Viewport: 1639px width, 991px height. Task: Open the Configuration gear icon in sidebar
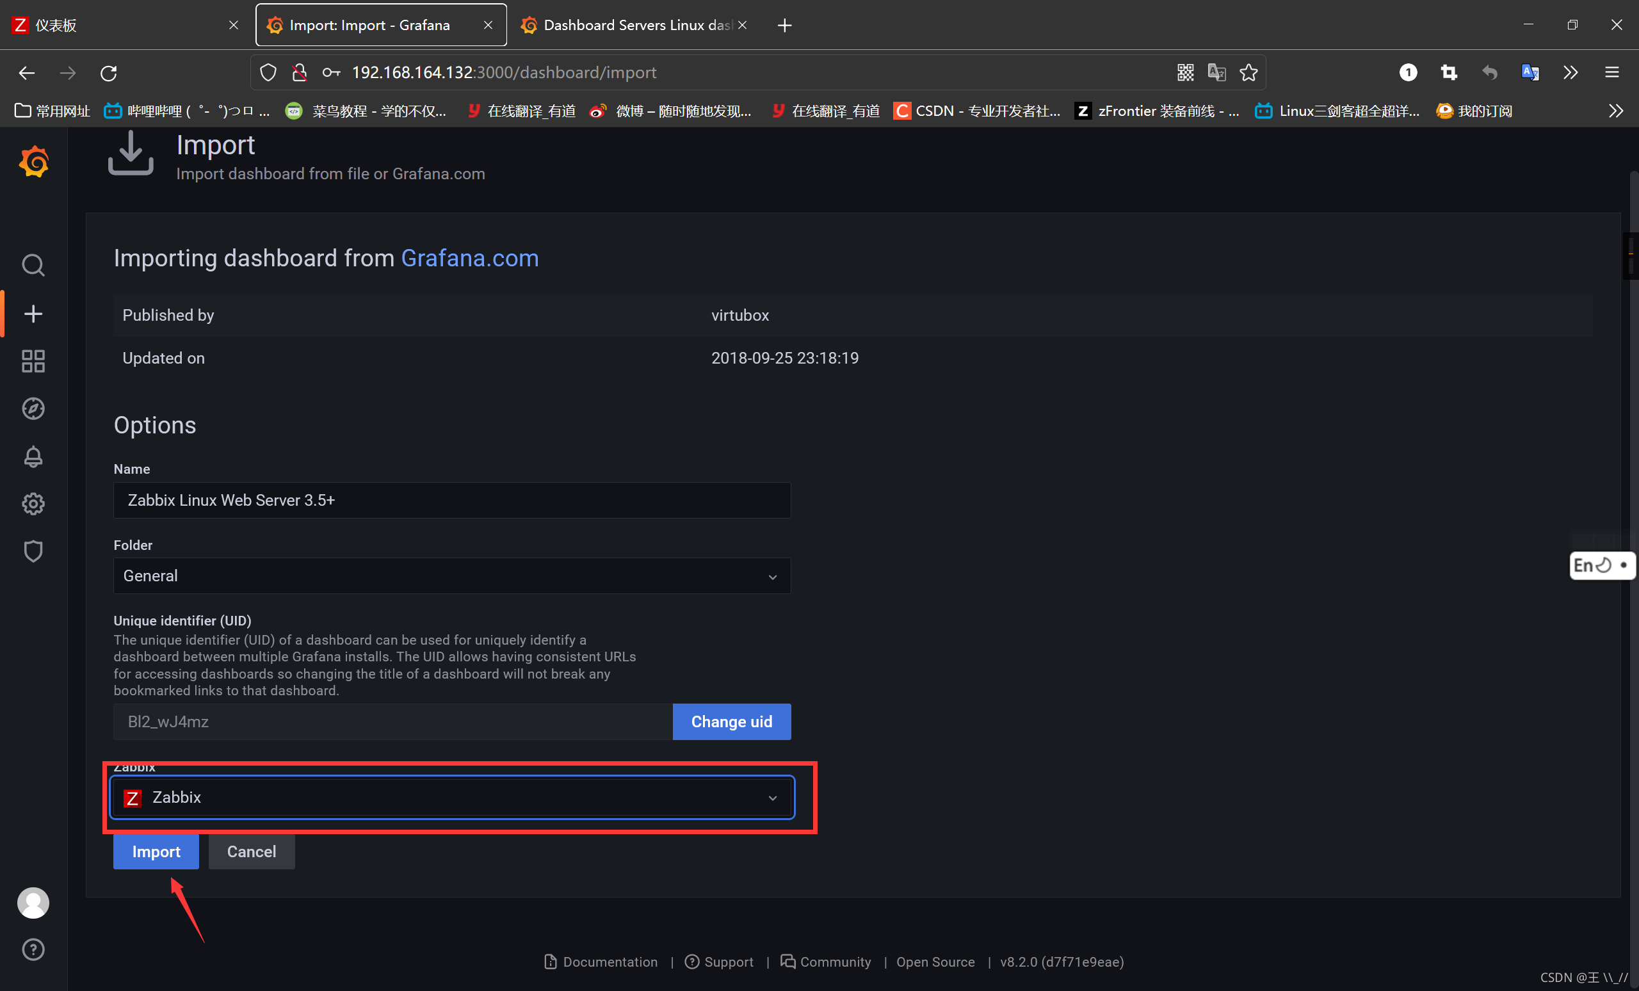[x=33, y=504]
